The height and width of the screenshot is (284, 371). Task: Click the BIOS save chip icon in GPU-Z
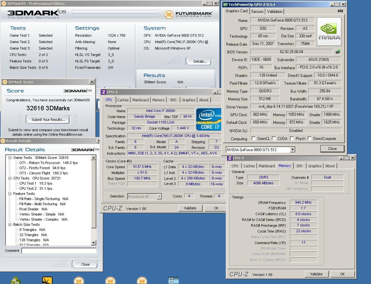(338, 51)
